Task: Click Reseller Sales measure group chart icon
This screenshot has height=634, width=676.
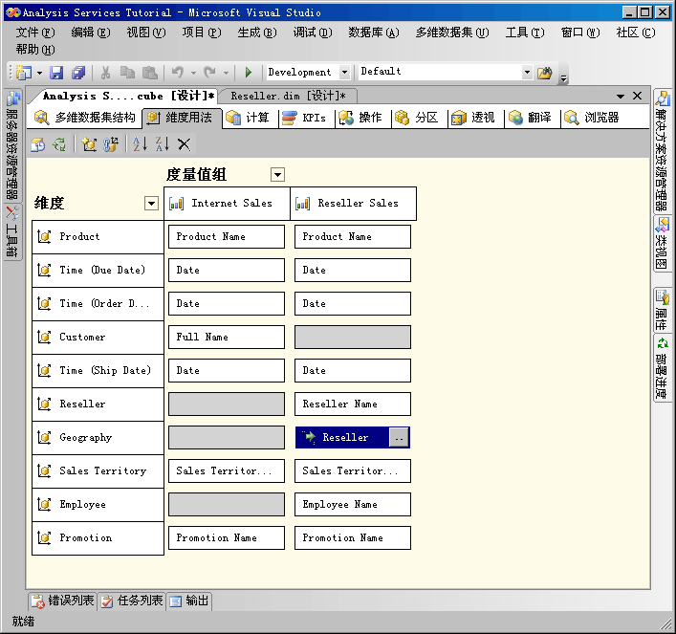Action: [303, 203]
